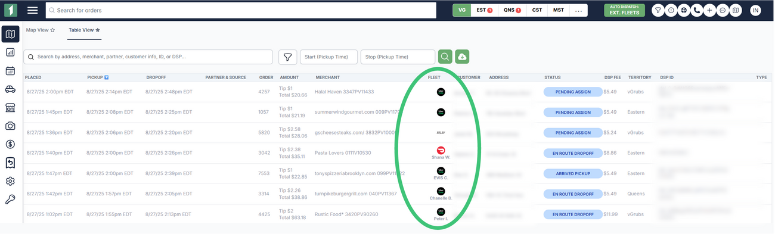Click the STATUS column header

pos(553,77)
